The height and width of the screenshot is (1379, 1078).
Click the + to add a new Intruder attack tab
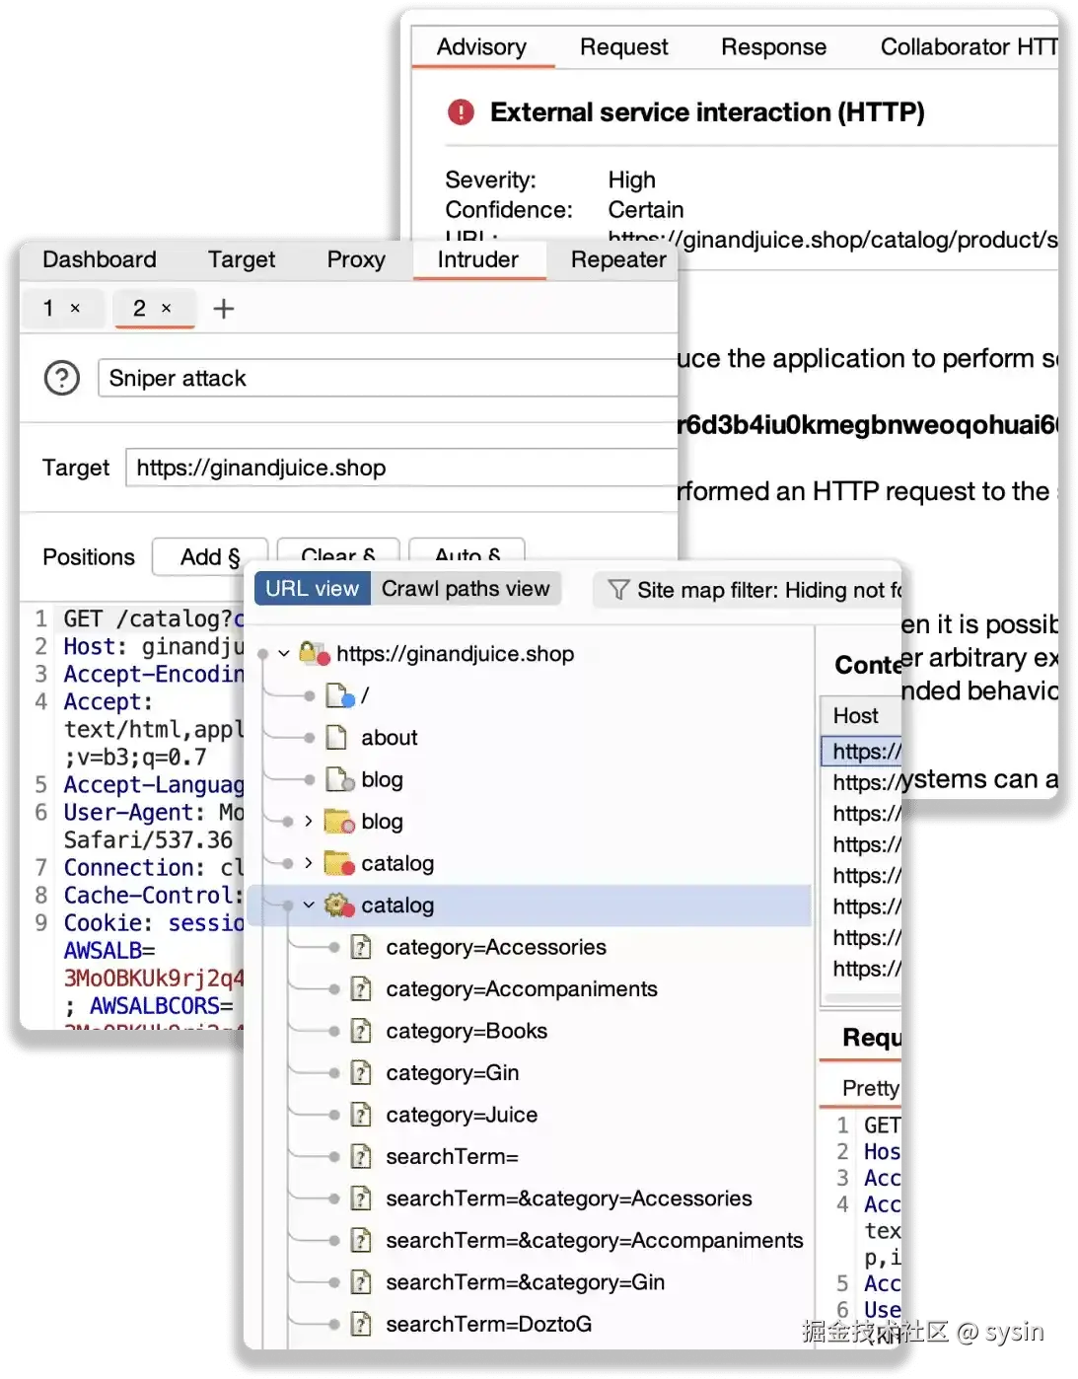click(x=223, y=308)
